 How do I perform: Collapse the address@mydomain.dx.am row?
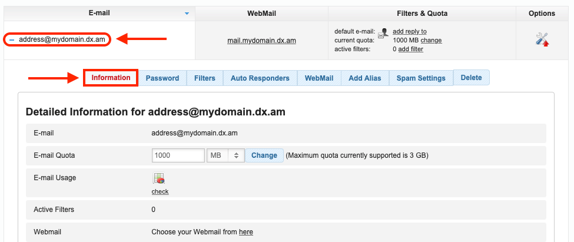point(12,40)
